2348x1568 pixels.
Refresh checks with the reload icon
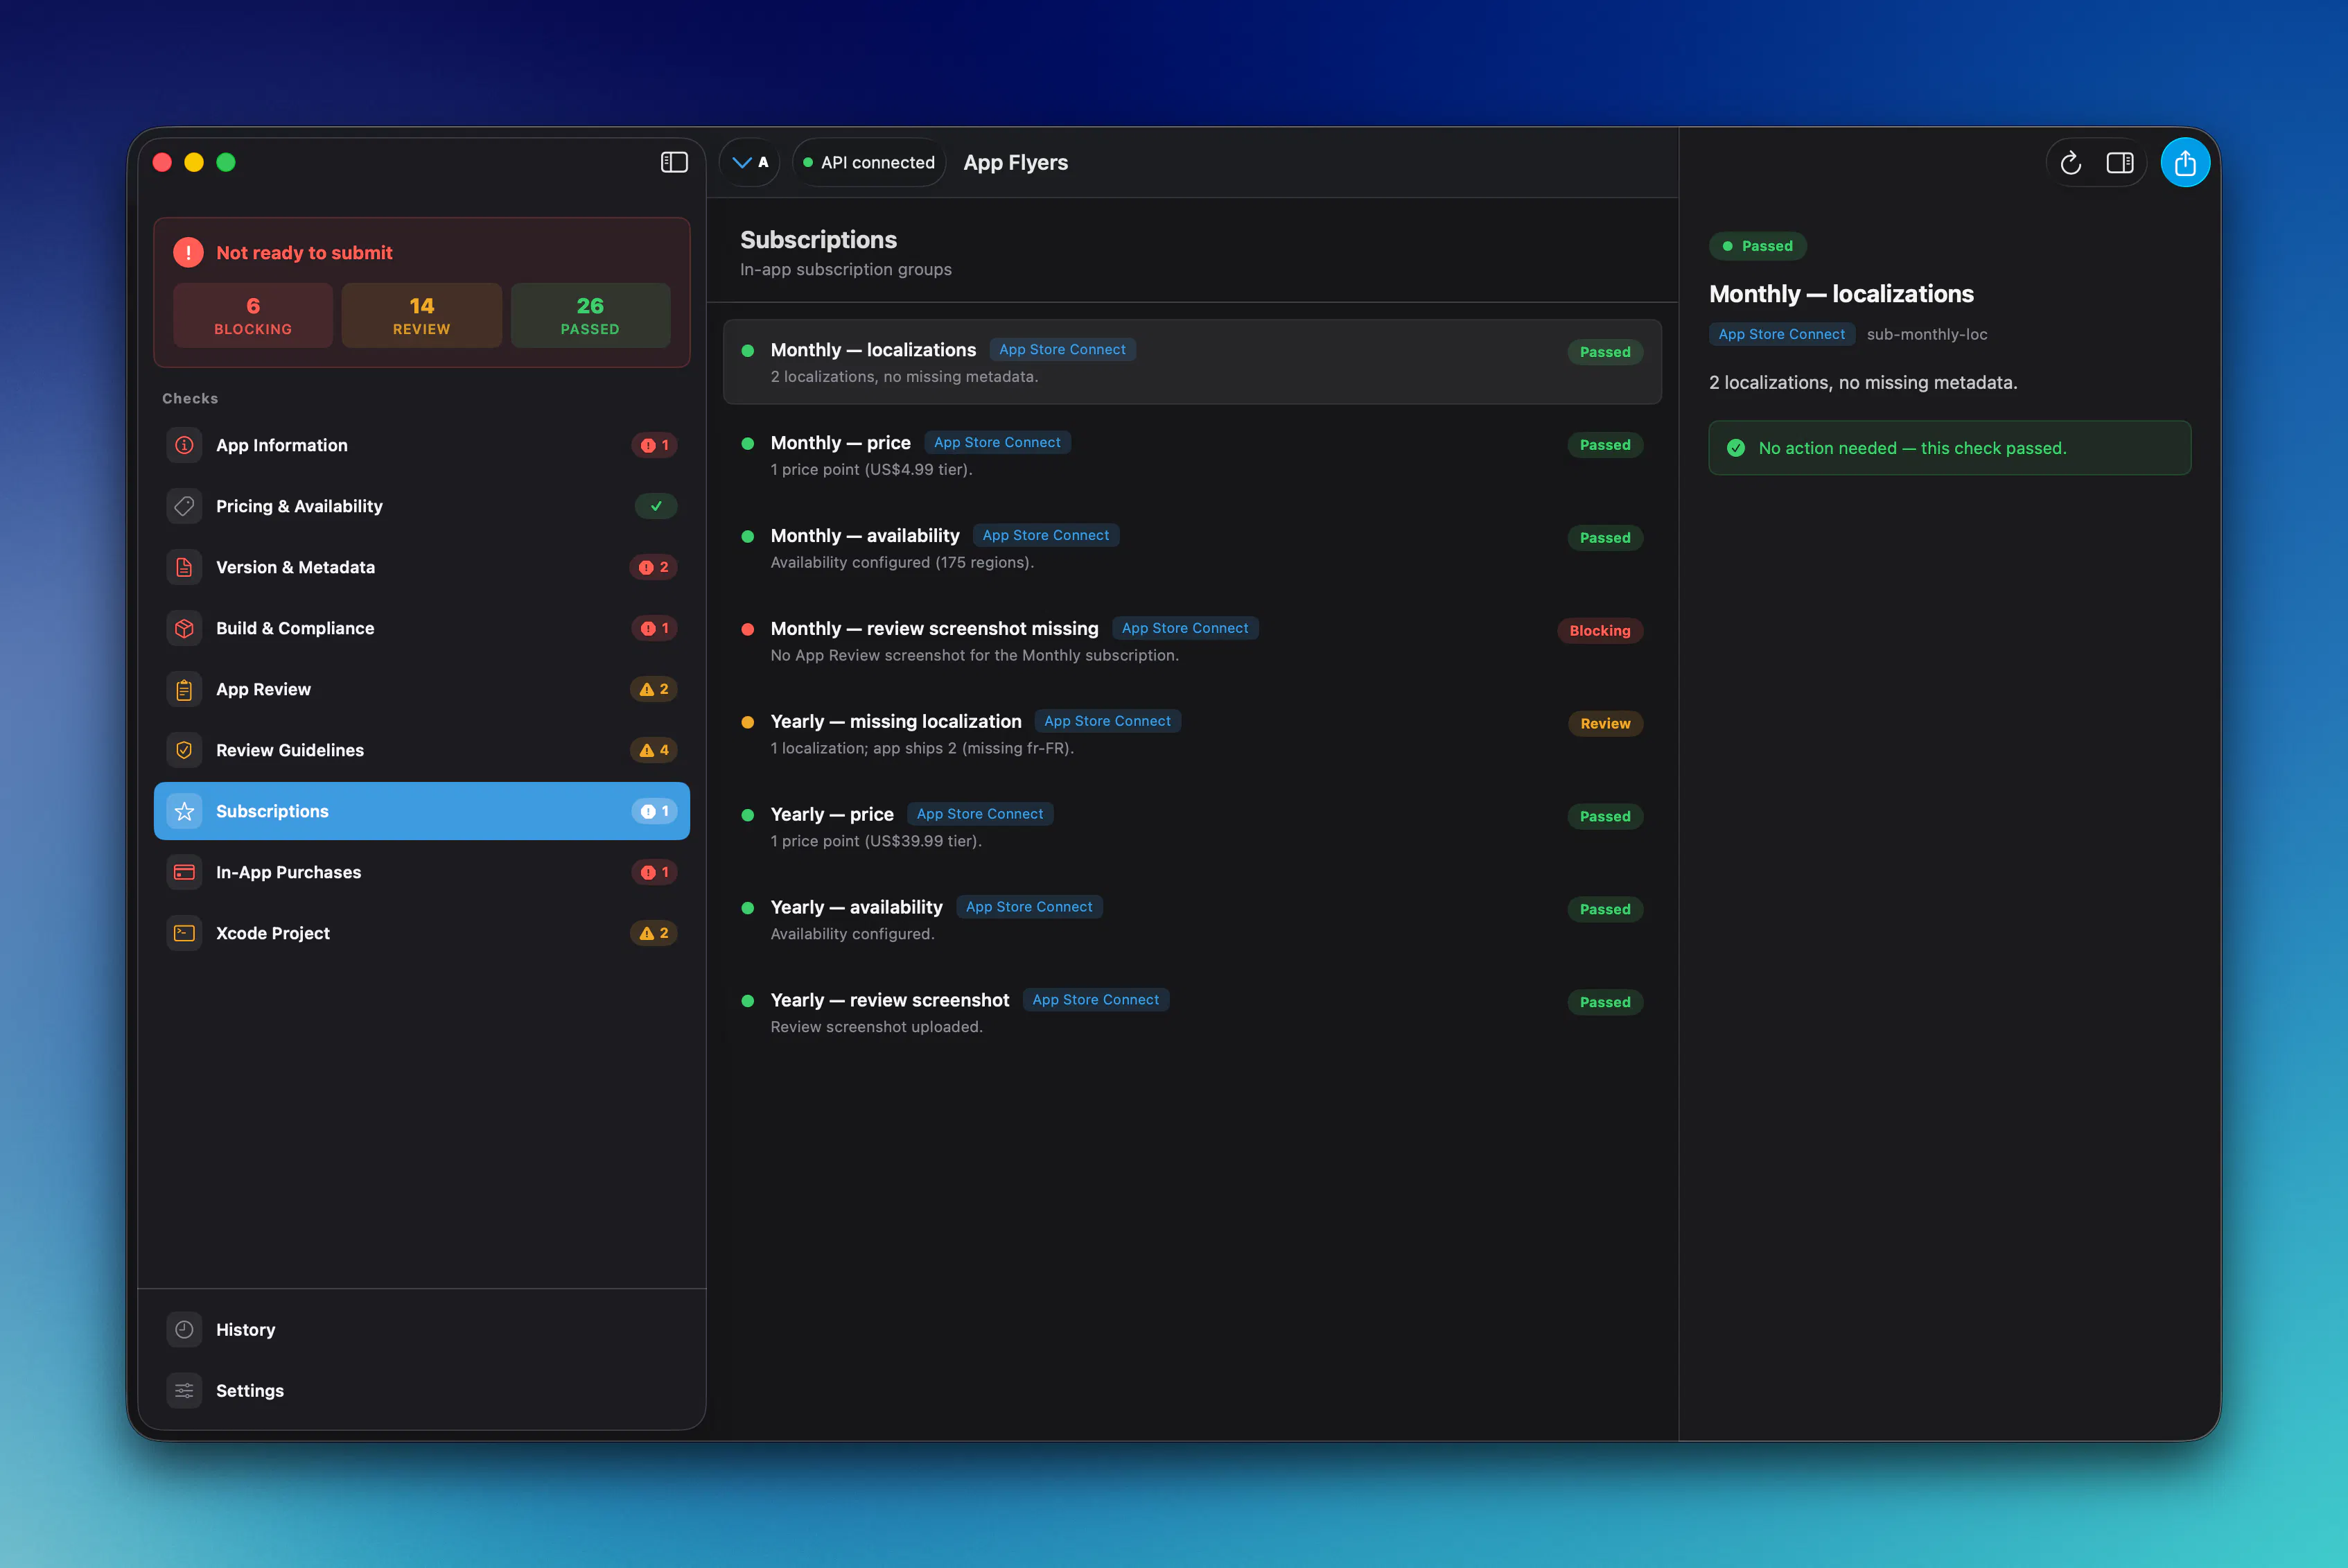2070,162
